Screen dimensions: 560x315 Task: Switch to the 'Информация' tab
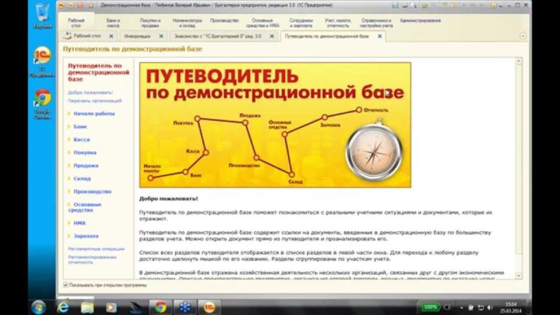coord(137,36)
